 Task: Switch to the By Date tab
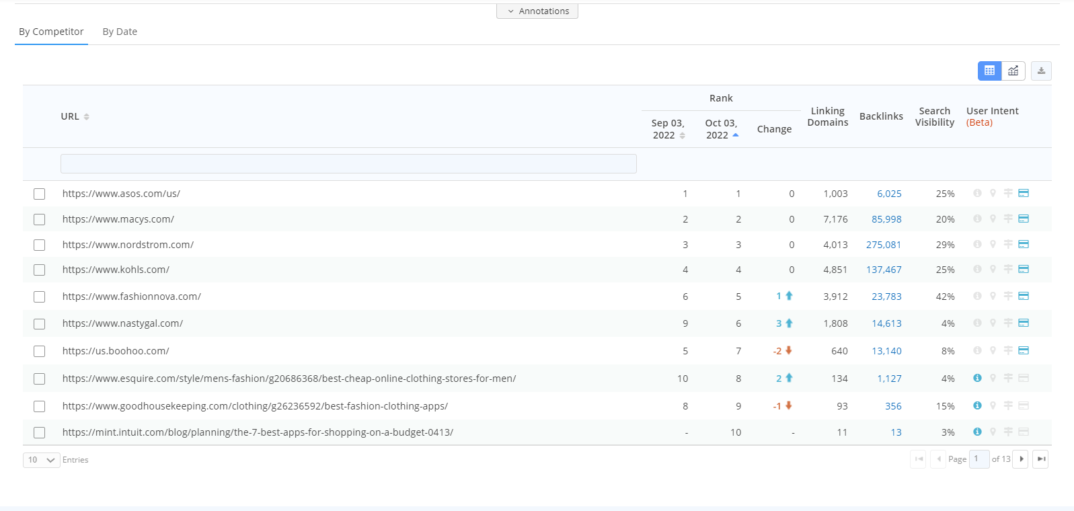point(120,32)
